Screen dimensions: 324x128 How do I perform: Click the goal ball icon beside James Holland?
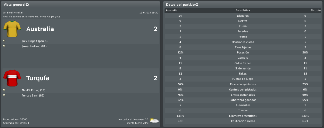click(4, 46)
